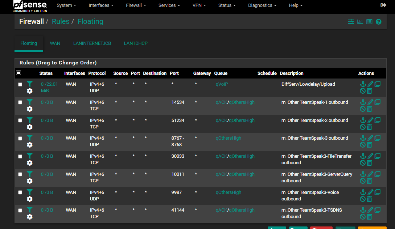Check the TeamSpeak-2 outbound rule checkbox
Image resolution: width=395 pixels, height=229 pixels.
[20, 120]
